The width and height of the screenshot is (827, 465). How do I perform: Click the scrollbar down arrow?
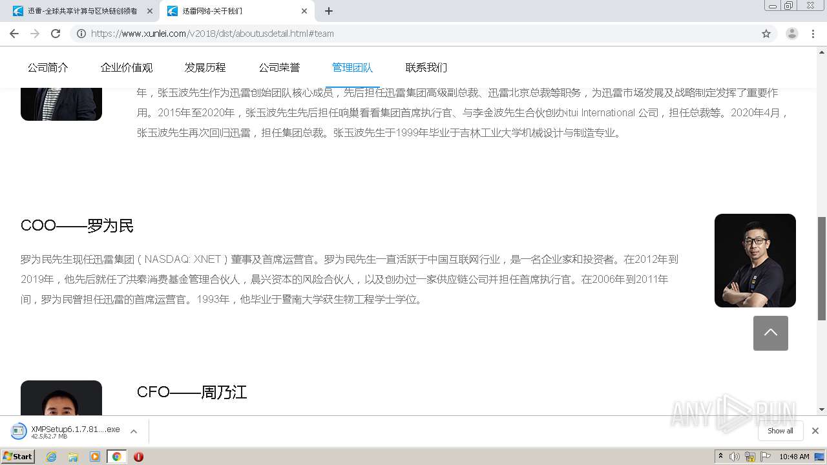[x=822, y=409]
